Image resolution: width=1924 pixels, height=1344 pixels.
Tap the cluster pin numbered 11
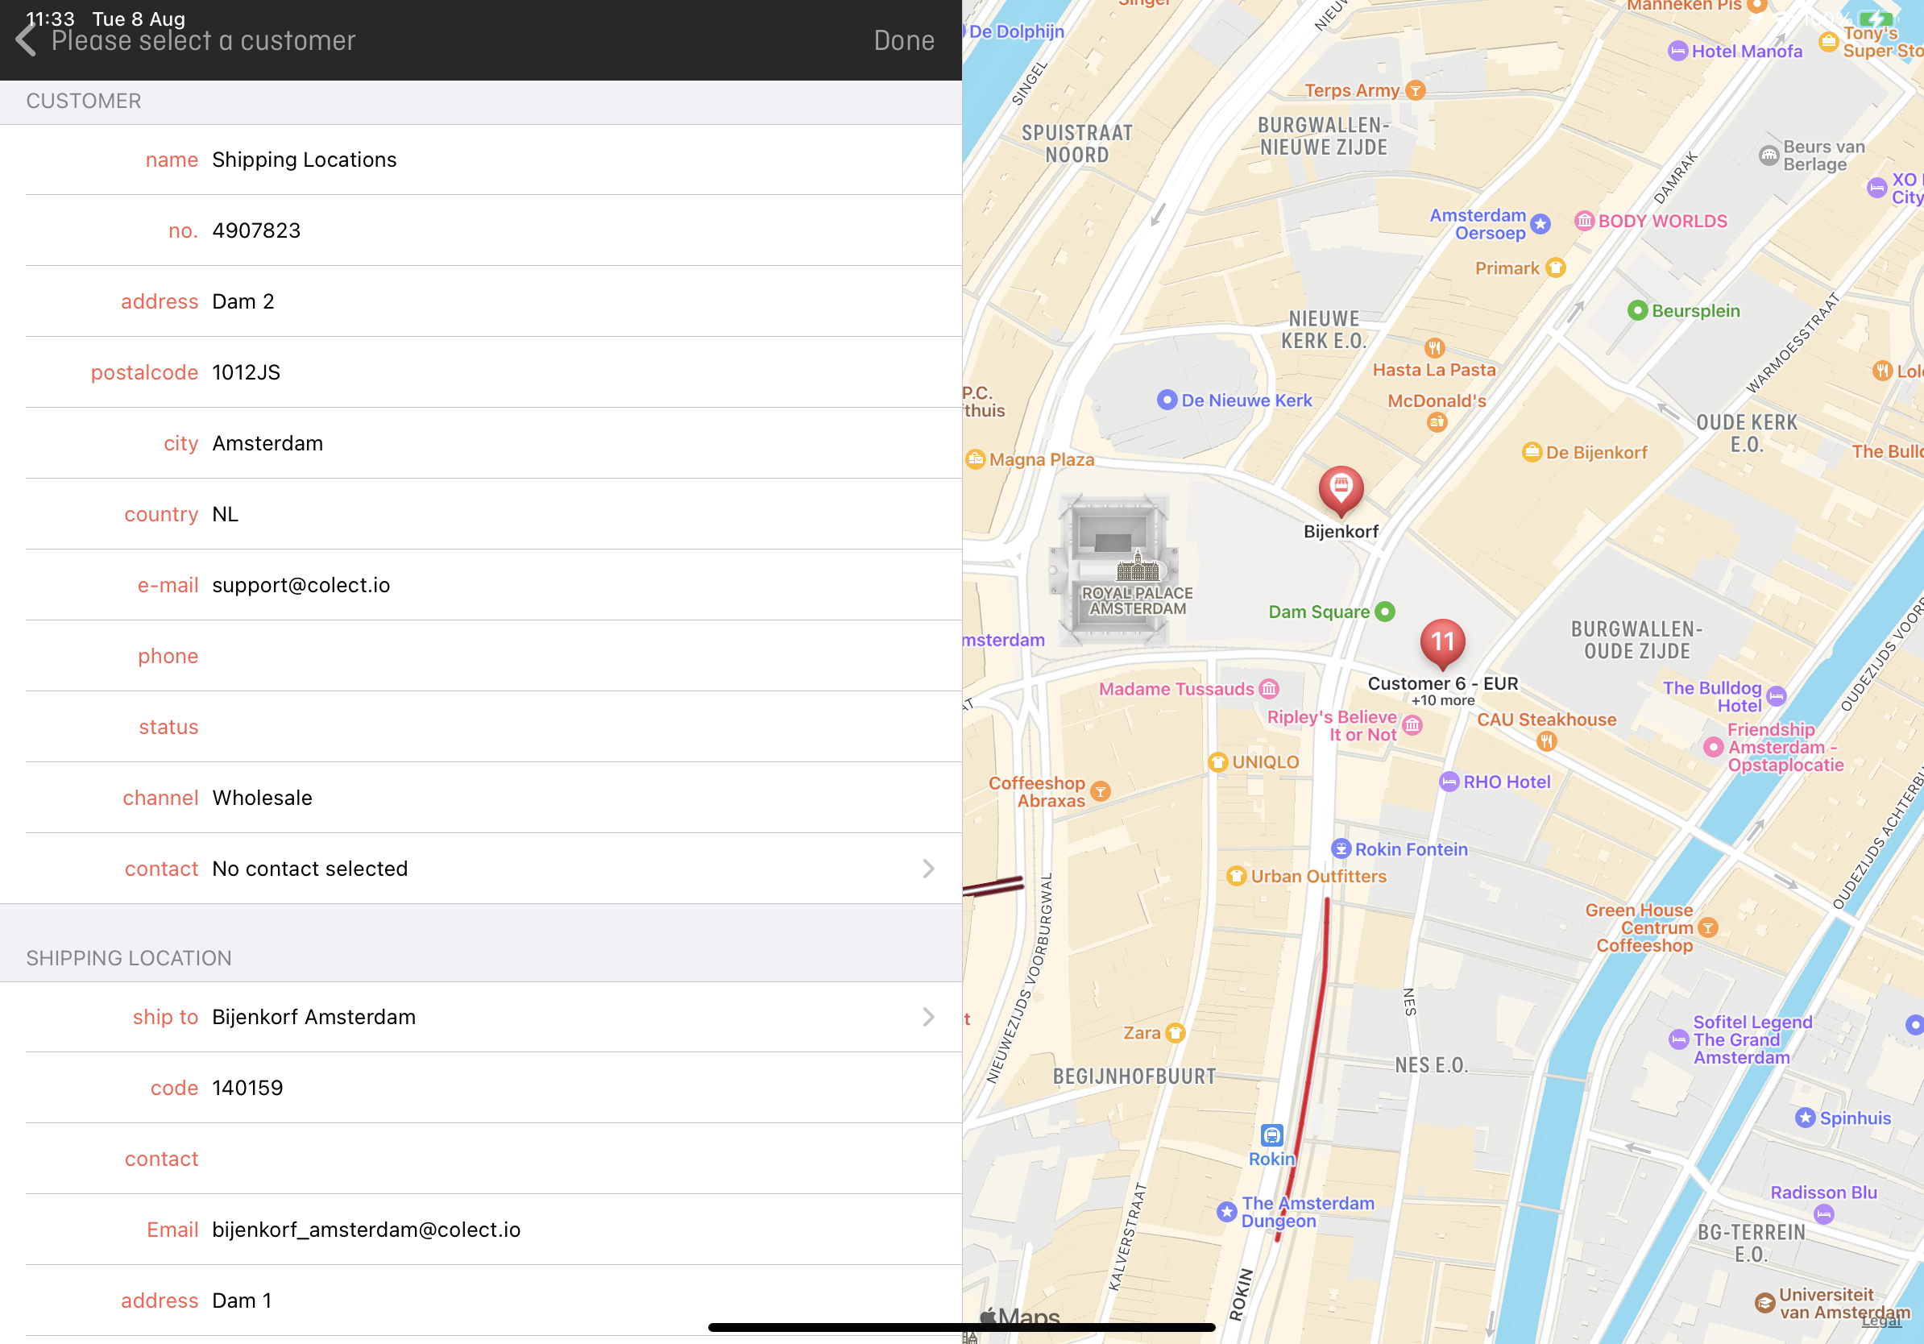pyautogui.click(x=1442, y=643)
